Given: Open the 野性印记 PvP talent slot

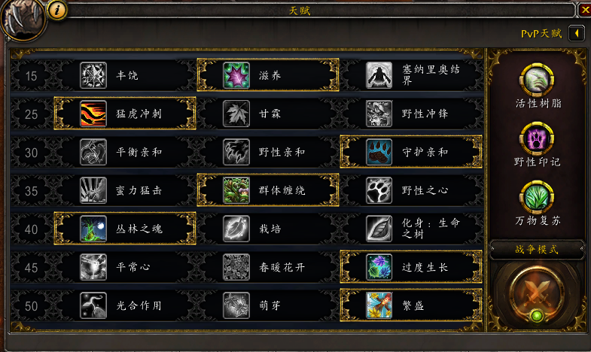Looking at the screenshot, I should [x=537, y=138].
